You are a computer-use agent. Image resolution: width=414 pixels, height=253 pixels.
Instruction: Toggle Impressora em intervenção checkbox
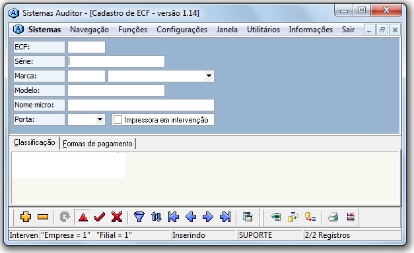point(118,120)
